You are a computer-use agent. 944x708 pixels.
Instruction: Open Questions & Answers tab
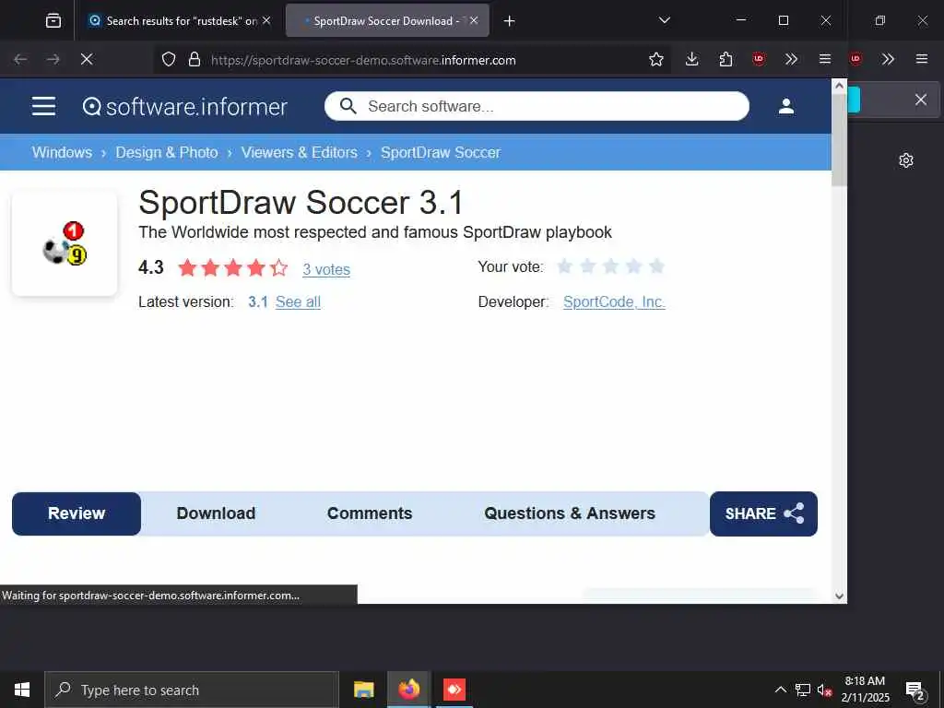pos(570,513)
